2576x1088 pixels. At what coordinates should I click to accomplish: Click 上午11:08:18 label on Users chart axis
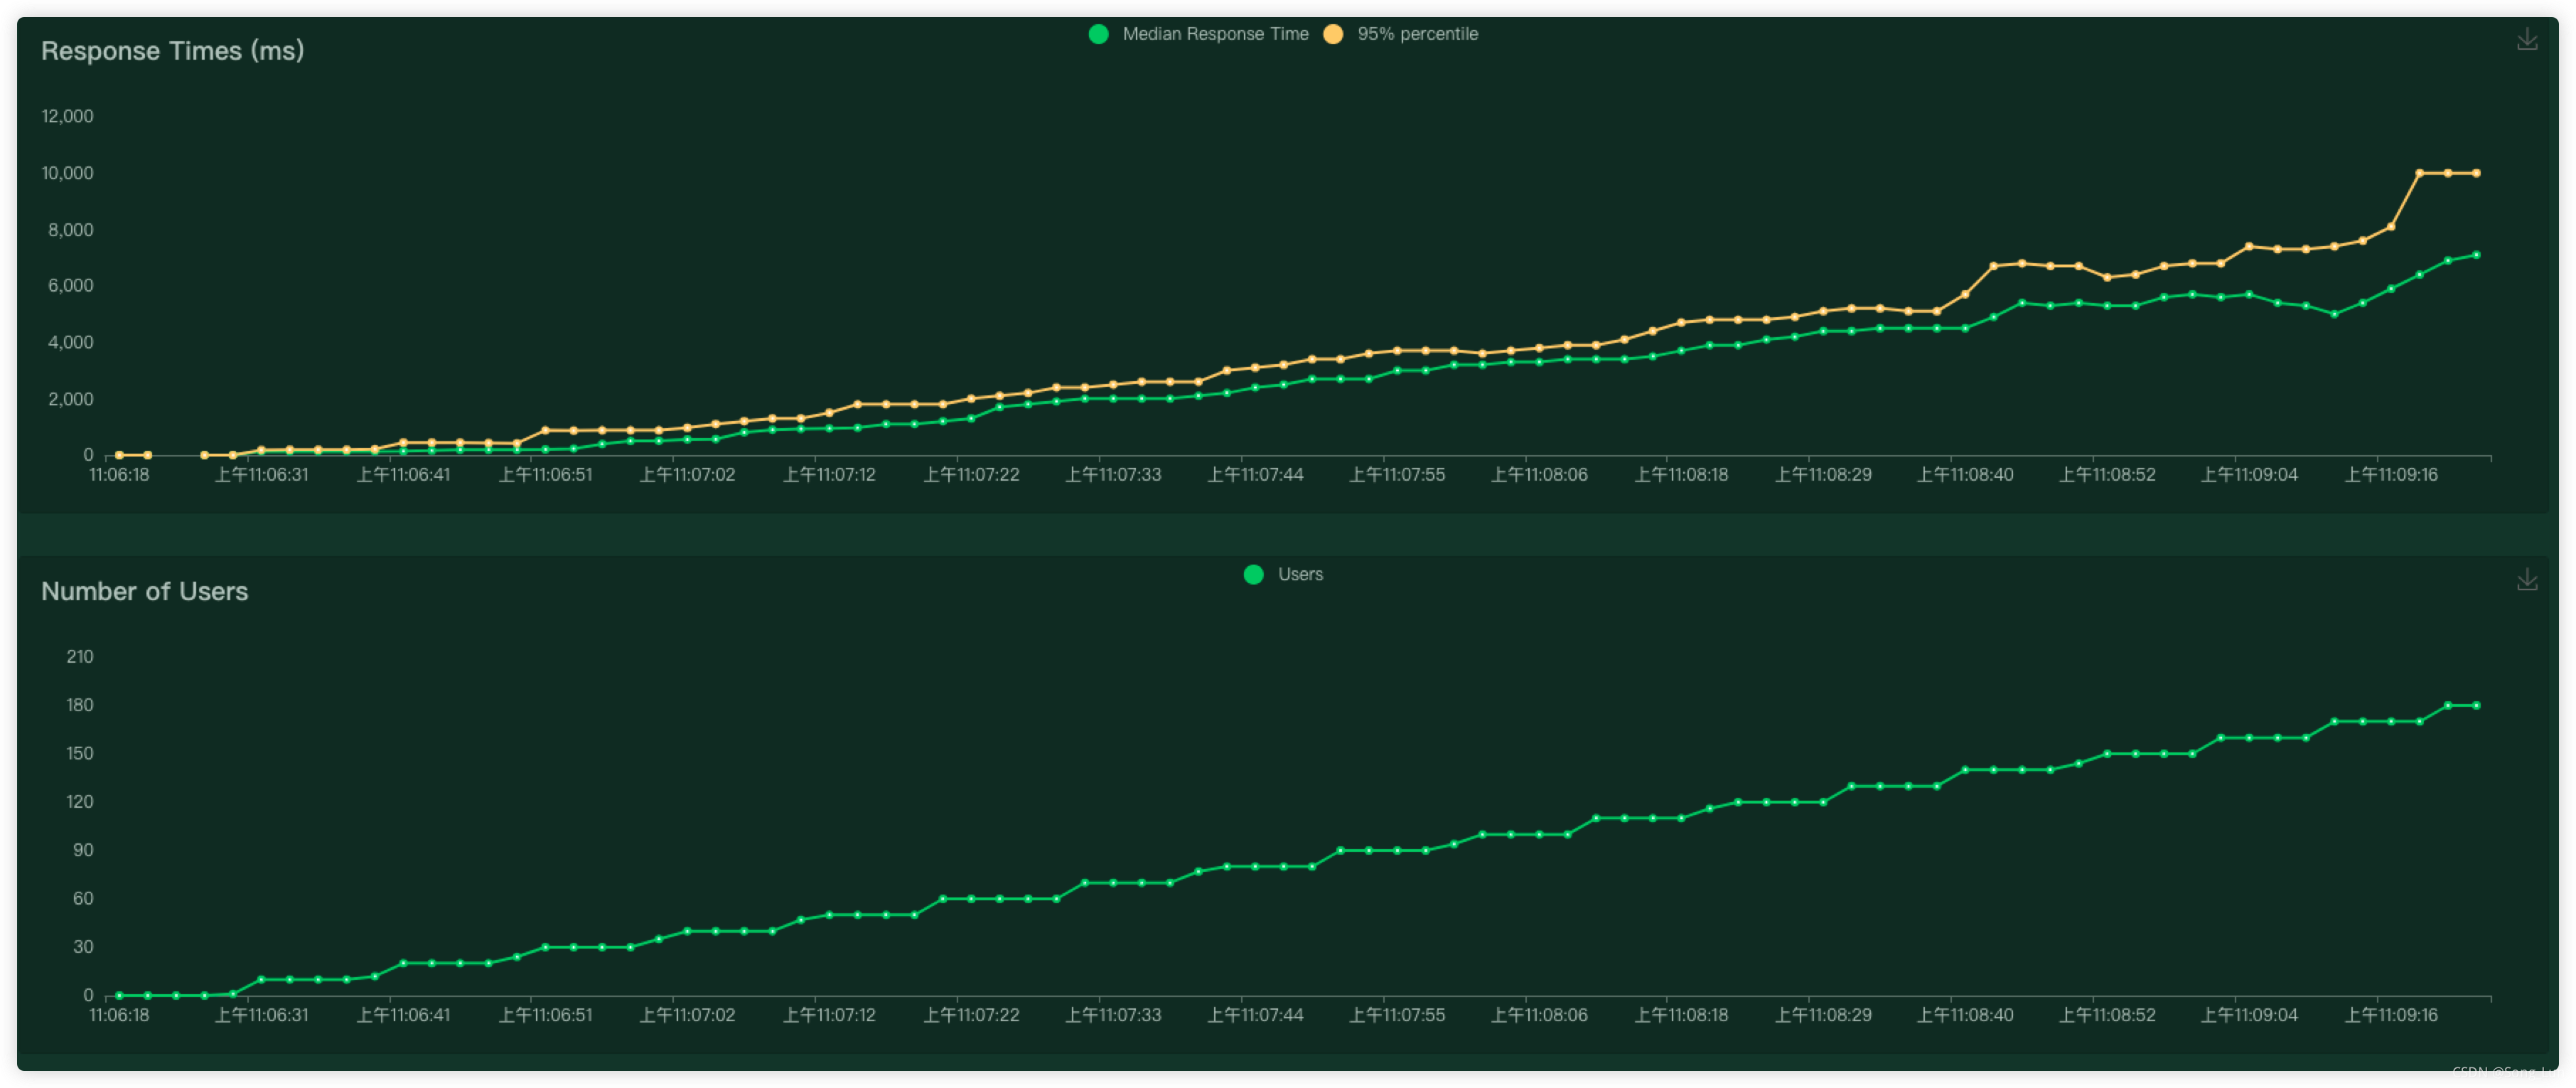tap(1682, 1015)
